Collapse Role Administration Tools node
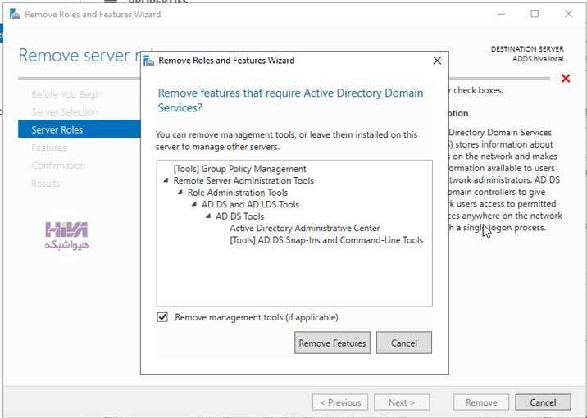Image resolution: width=587 pixels, height=418 pixels. (180, 193)
